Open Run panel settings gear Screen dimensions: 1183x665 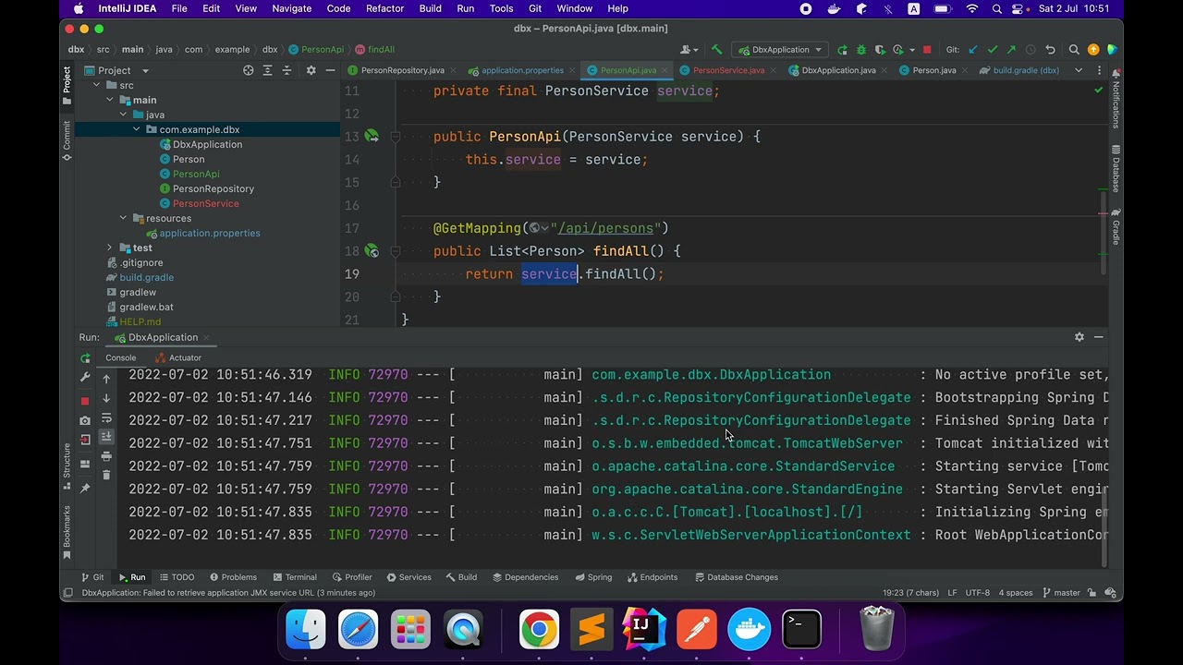(1079, 337)
